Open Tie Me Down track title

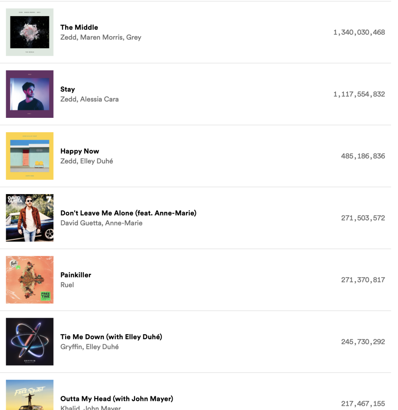click(111, 337)
